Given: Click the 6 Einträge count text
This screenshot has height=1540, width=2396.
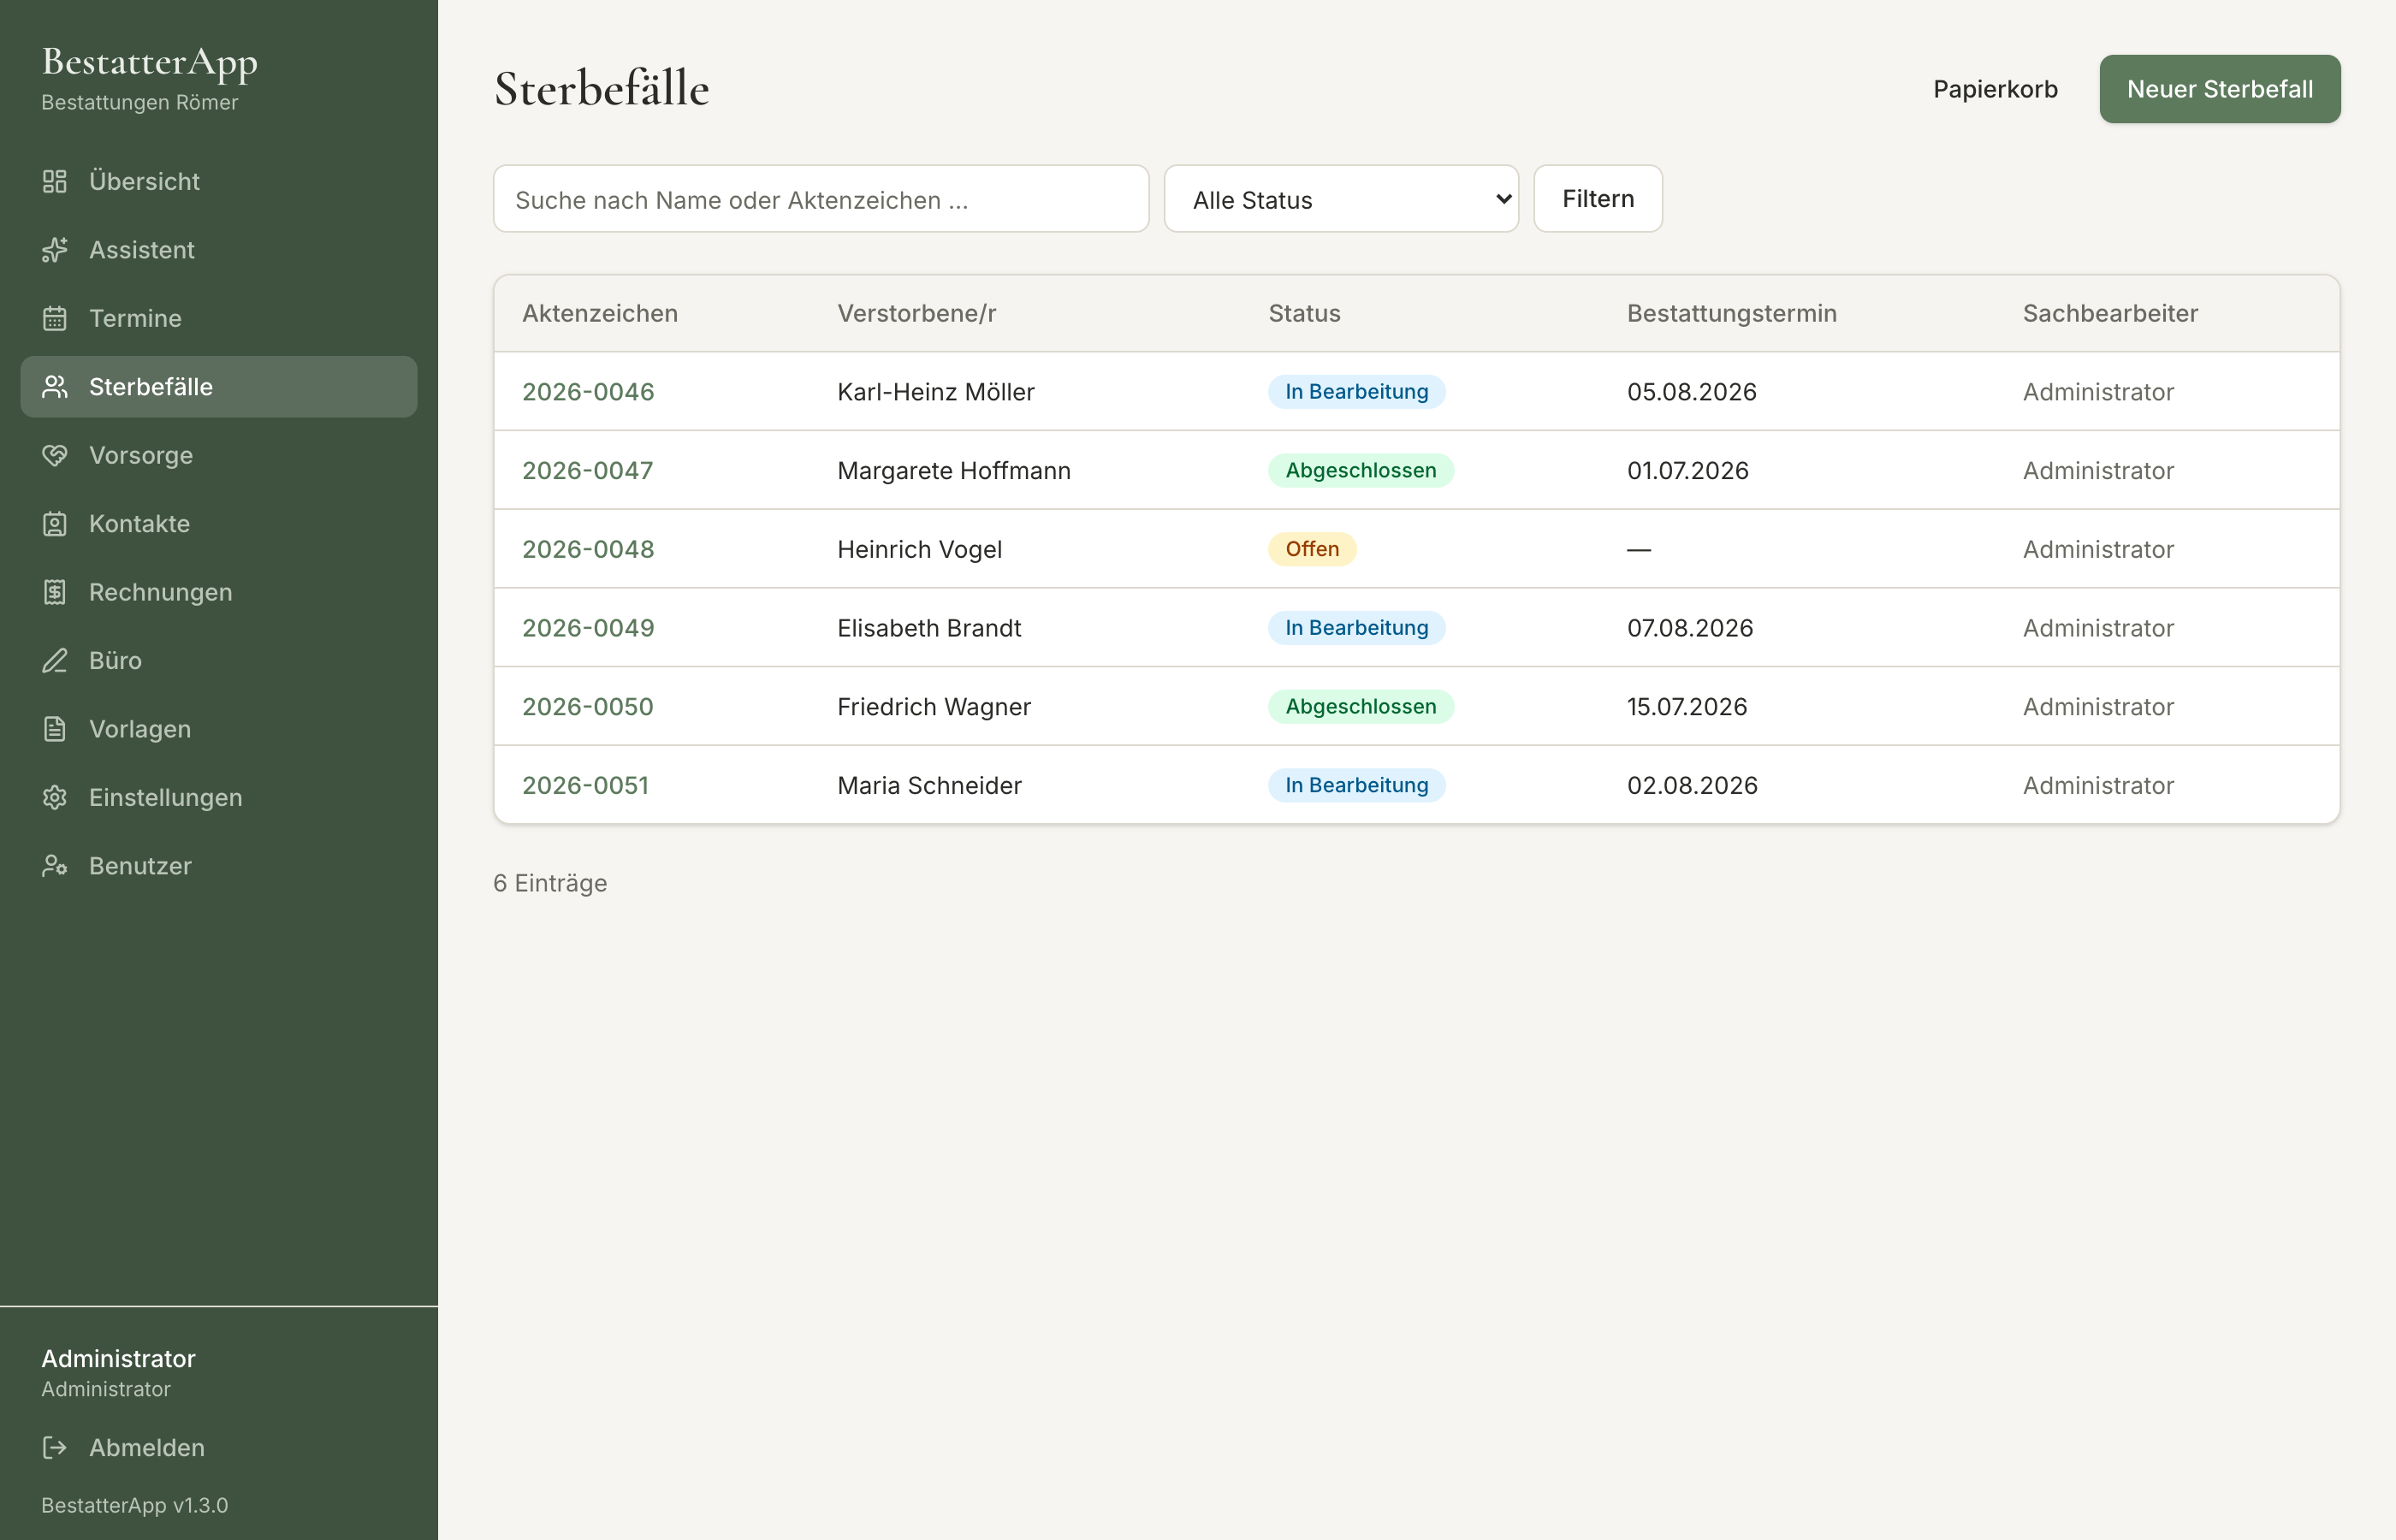Looking at the screenshot, I should pyautogui.click(x=550, y=883).
